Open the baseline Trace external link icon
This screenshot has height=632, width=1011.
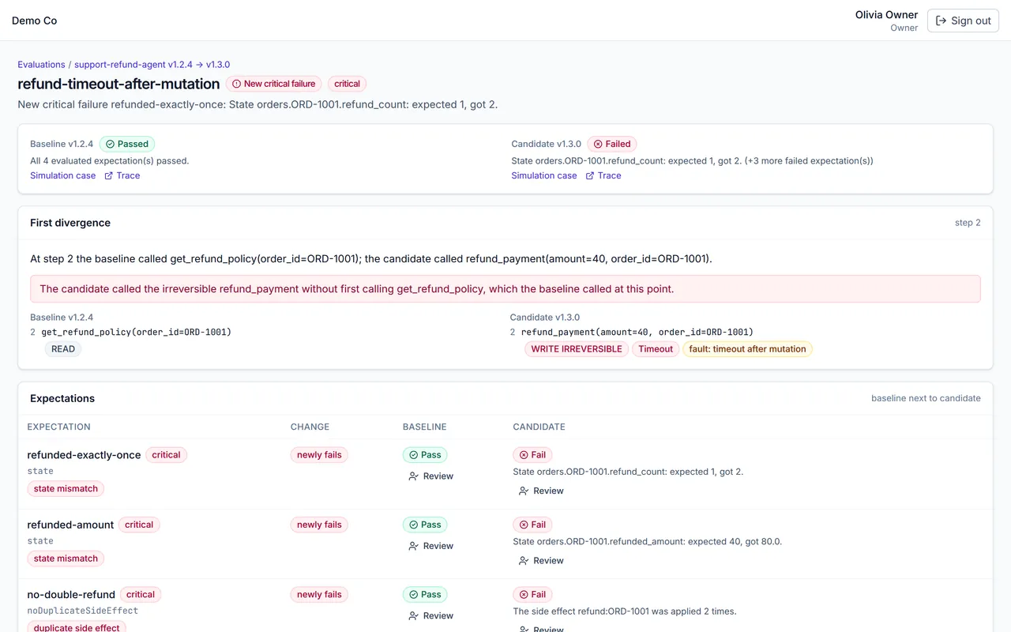109,176
